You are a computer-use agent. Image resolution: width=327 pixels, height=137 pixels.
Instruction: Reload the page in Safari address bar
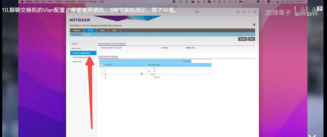pos(200,12)
